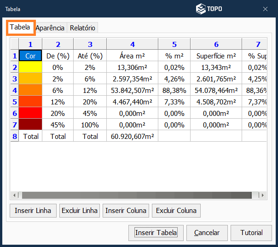This screenshot has width=278, height=247.
Task: Select the column 2 header
Action: coord(58,44)
